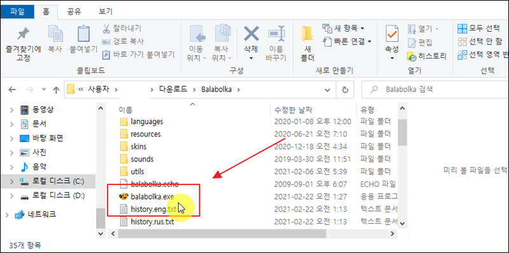The width and height of the screenshot is (509, 253).
Task: Click 선택 안 함 (Select none)
Action: tap(480, 41)
